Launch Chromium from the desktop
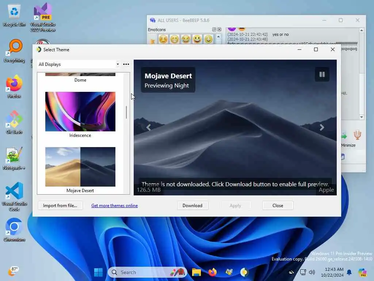 14,230
